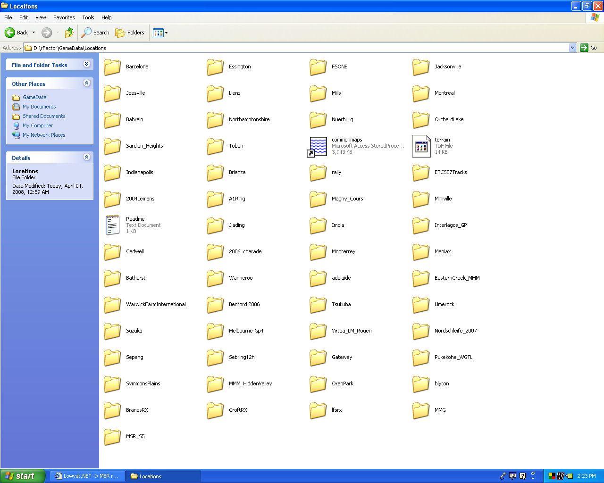Screen dimensions: 604x483
Task: Expand the File and Folder Tasks panel
Action: point(87,64)
